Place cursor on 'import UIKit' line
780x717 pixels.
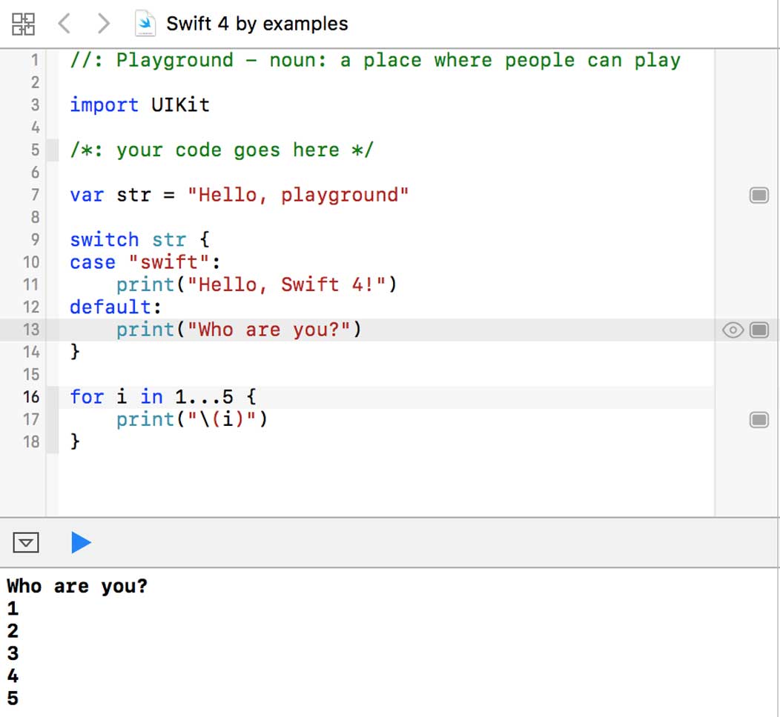(x=139, y=105)
